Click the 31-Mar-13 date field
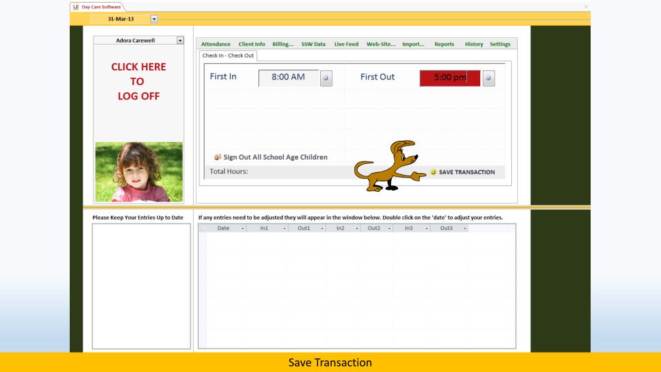 121,19
